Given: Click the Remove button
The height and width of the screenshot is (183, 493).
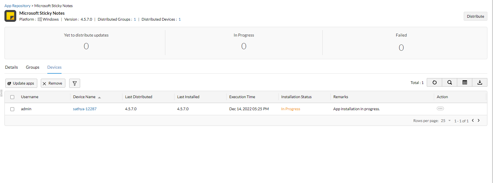Looking at the screenshot, I should click(53, 83).
